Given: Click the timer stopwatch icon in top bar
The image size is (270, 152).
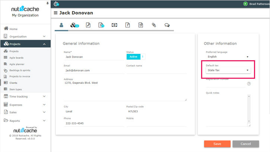Looking at the screenshot, I should tap(57, 4).
